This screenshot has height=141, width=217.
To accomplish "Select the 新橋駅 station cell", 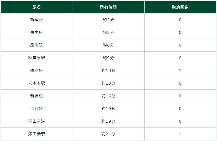I will coord(37,20).
